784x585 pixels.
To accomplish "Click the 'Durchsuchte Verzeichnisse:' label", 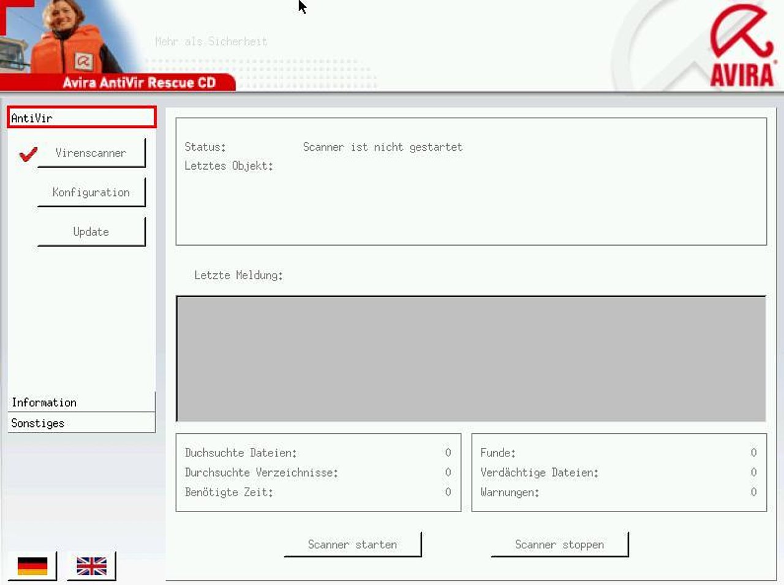I will [x=262, y=473].
